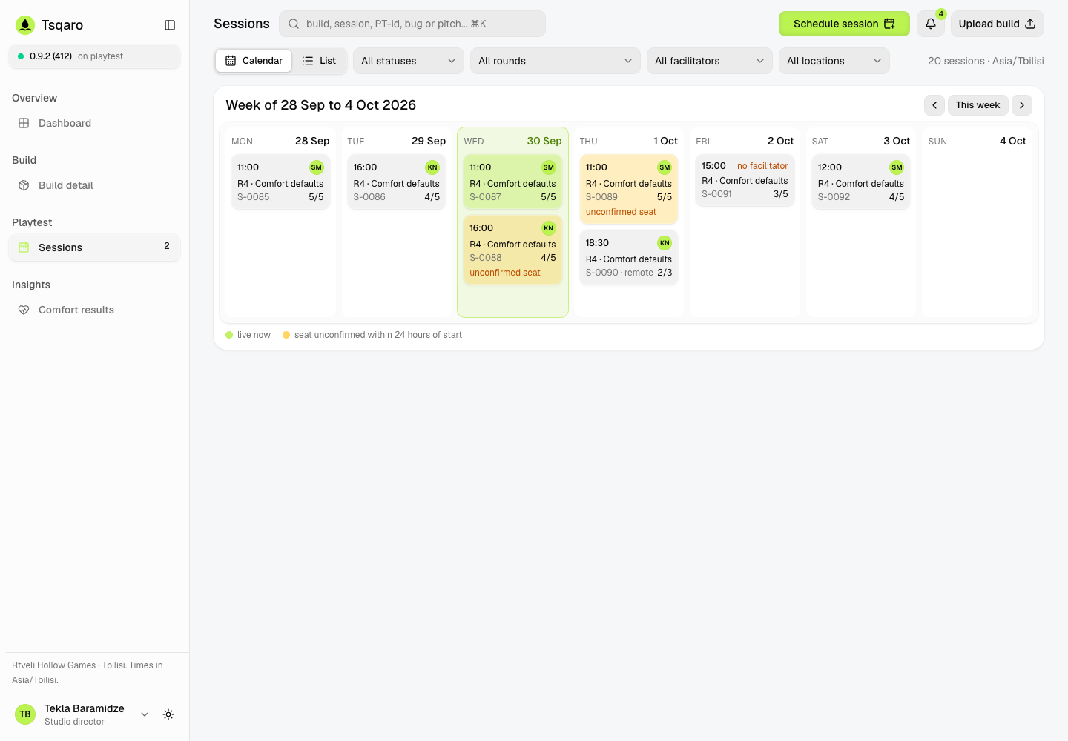Screen dimensions: 1068x741
Task: Switch to List view
Action: 319,61
